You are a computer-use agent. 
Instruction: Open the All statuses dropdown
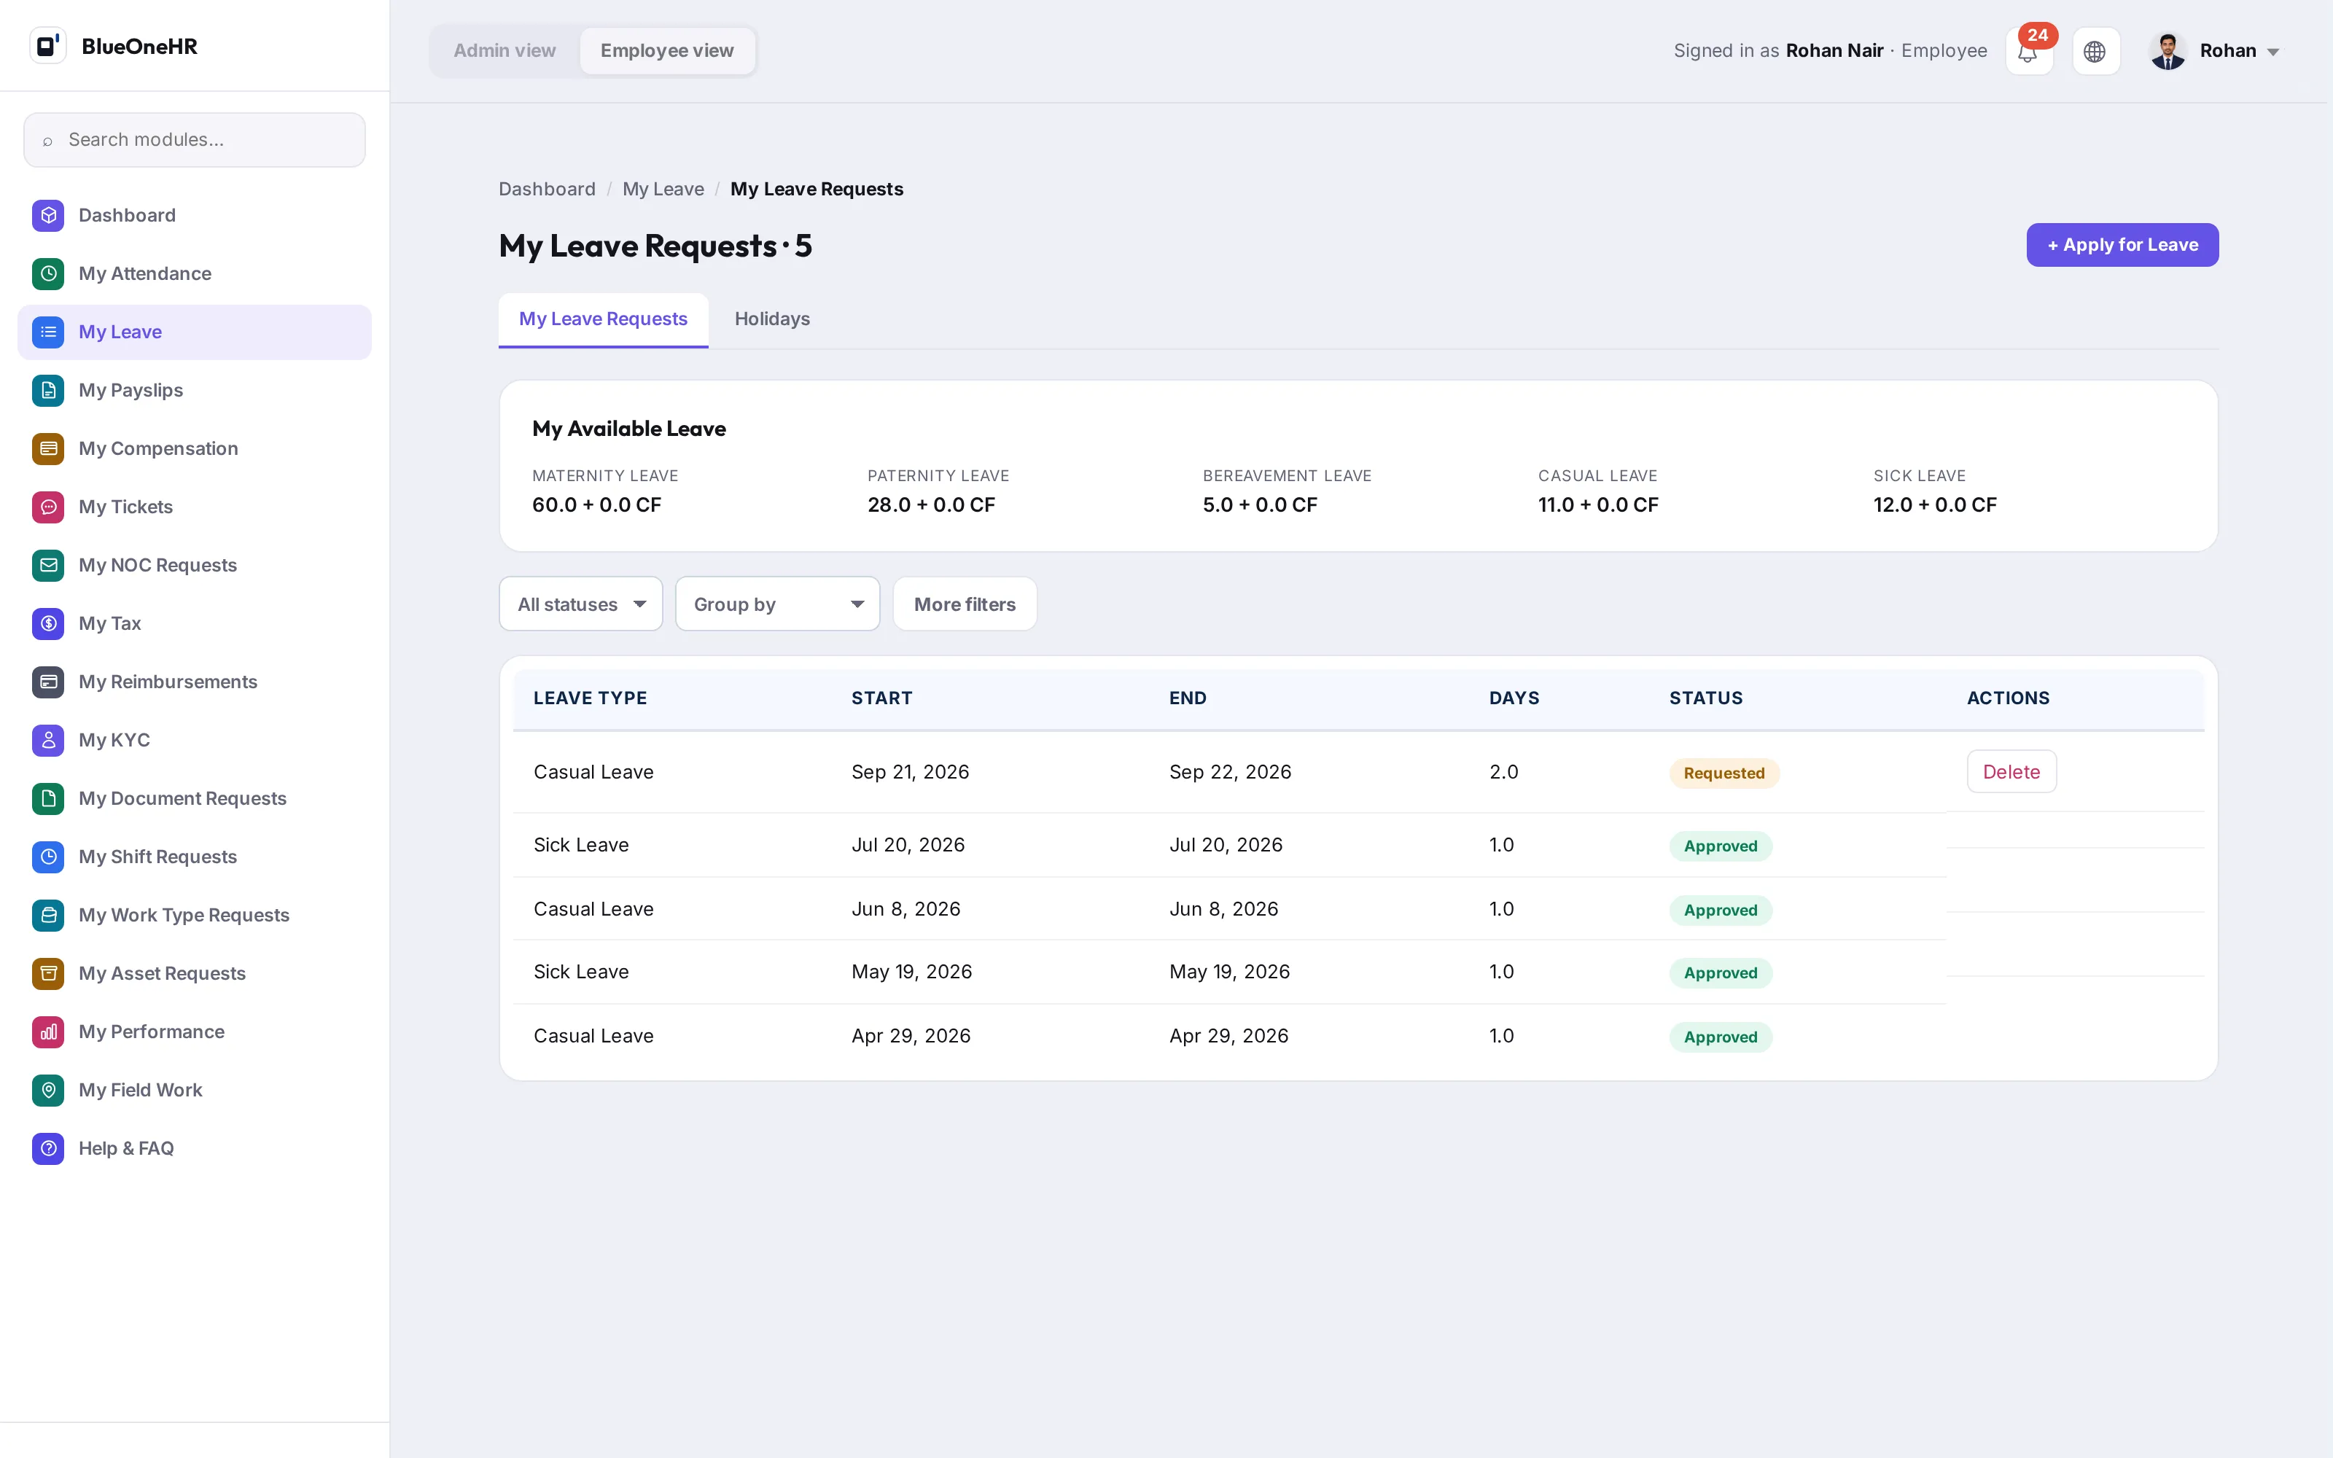[580, 604]
